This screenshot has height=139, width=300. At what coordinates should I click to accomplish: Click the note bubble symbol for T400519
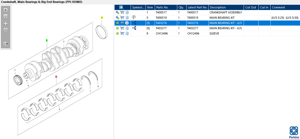pos(134,18)
